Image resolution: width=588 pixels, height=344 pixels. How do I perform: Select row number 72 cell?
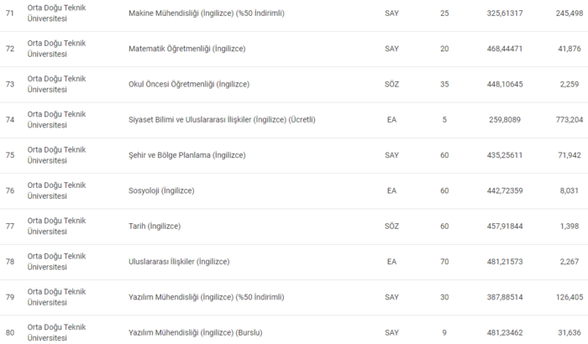tap(11, 49)
